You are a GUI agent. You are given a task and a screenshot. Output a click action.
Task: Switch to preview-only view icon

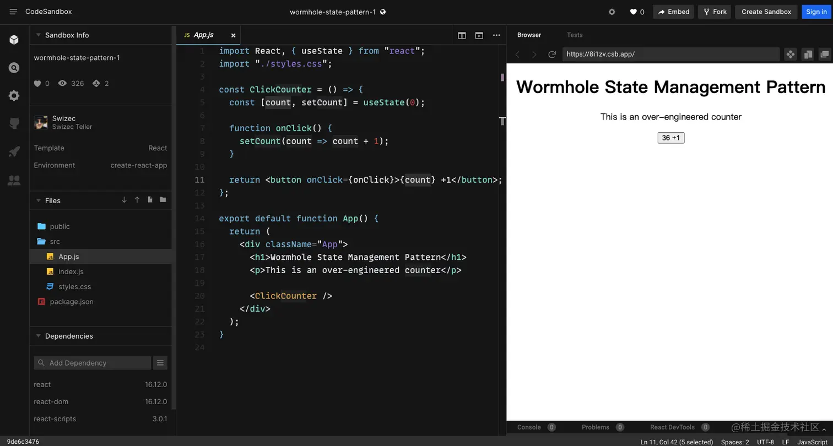point(479,35)
